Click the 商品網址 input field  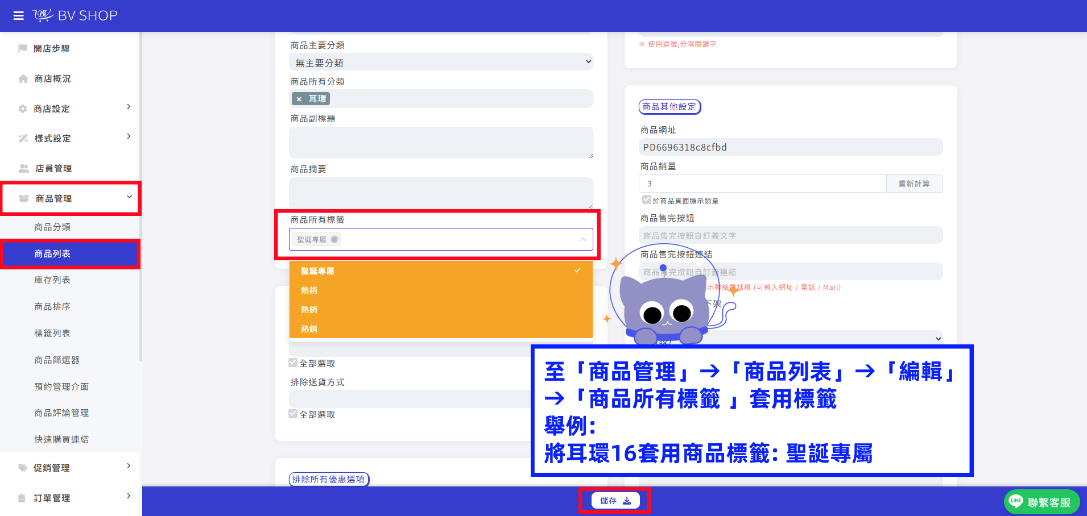tap(791, 147)
